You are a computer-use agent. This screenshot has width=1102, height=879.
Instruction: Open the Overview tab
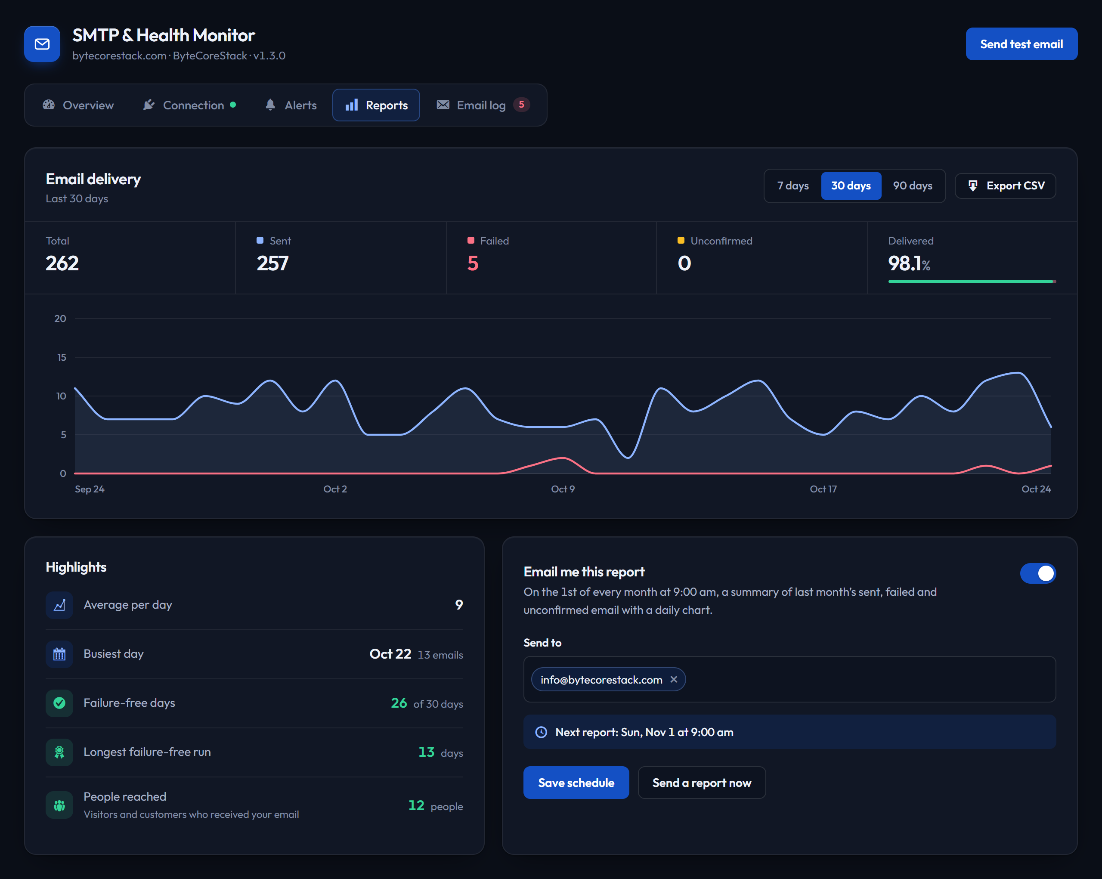coord(78,105)
